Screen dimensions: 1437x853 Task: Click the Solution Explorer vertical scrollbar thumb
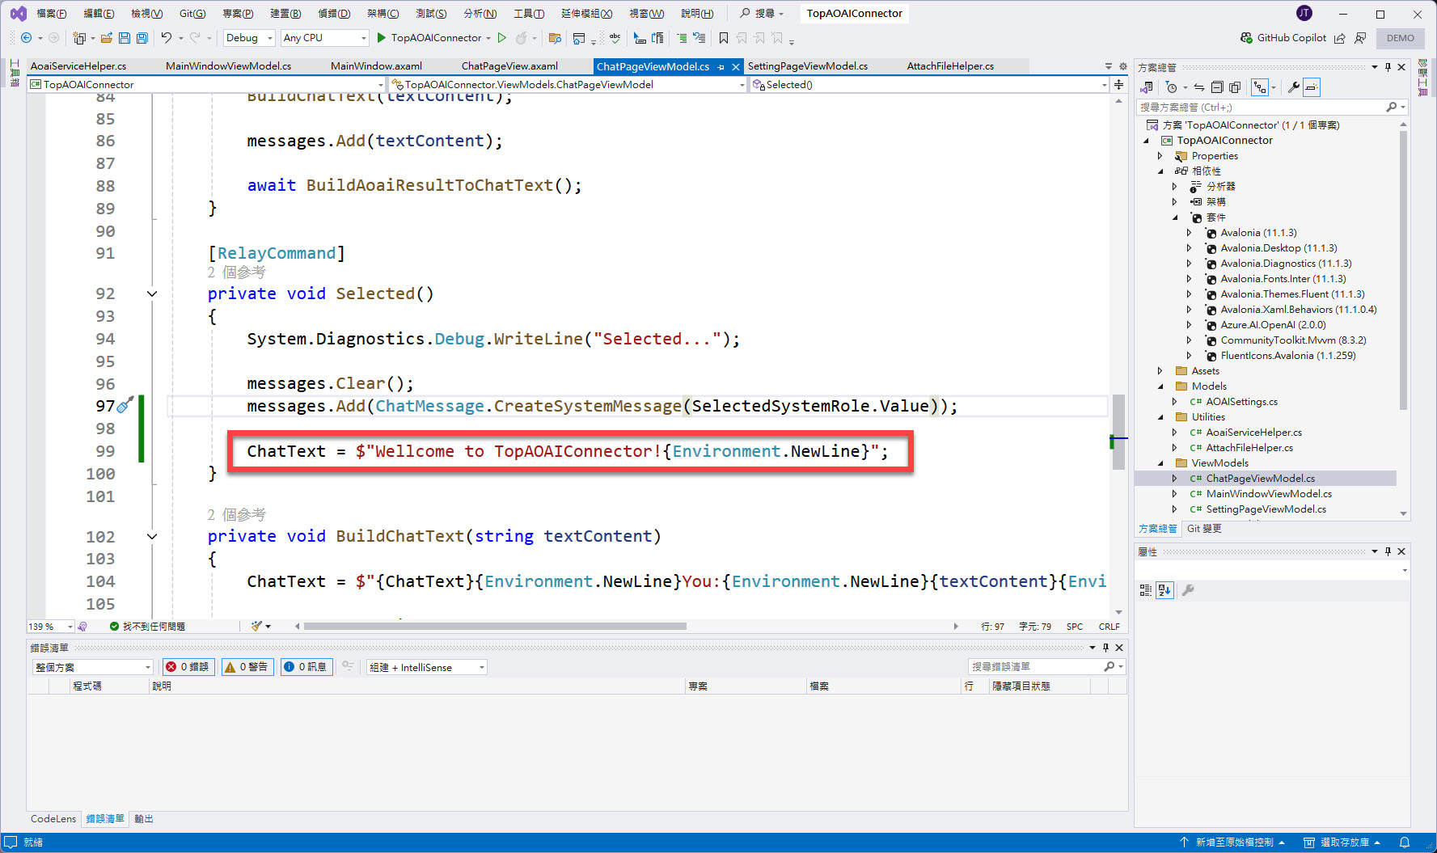click(1403, 269)
